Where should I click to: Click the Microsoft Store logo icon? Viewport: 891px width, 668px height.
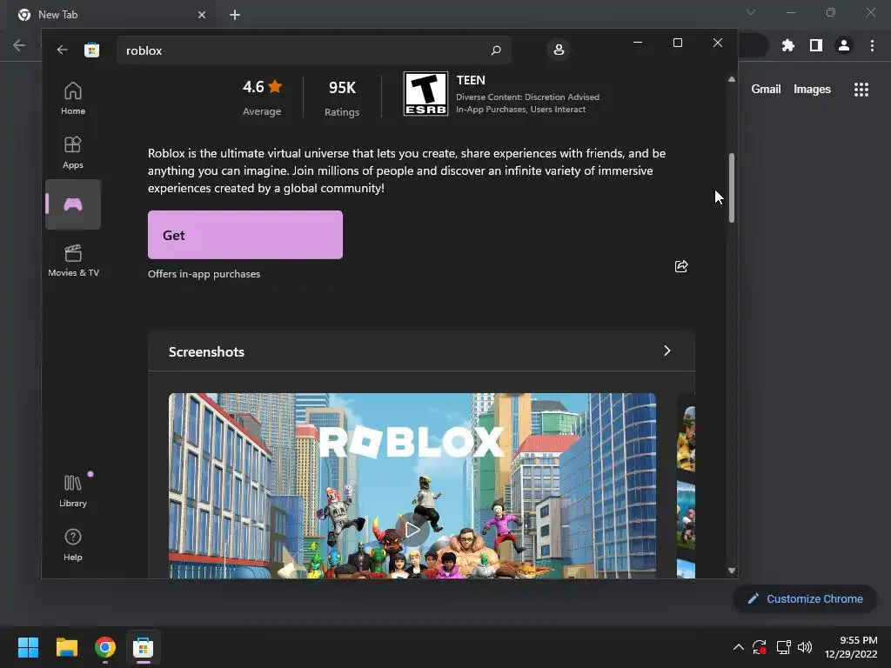pos(91,50)
